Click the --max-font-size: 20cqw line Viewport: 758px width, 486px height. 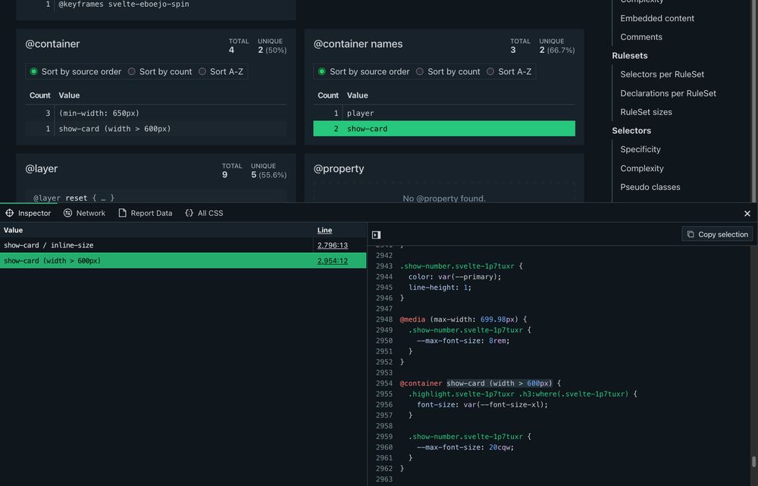[x=465, y=447]
